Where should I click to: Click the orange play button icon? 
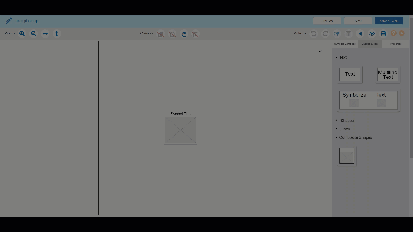click(x=402, y=33)
